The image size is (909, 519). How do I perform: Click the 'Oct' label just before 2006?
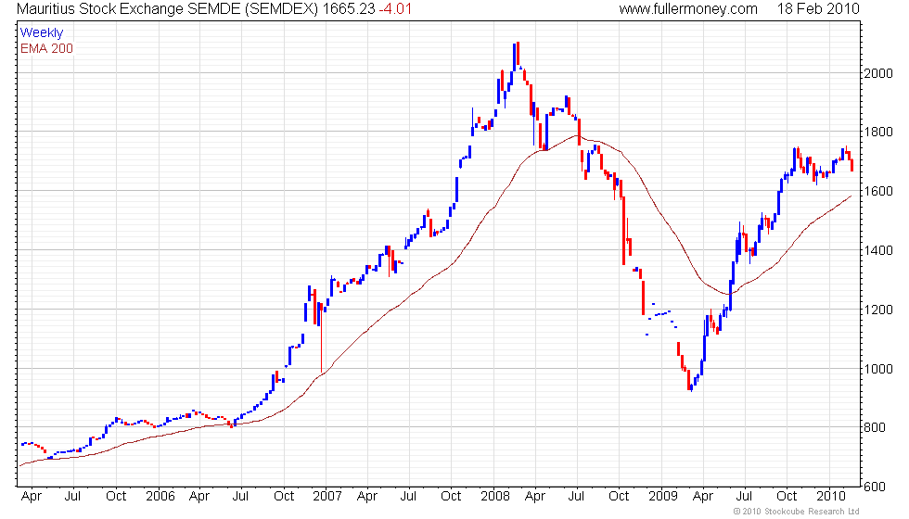[116, 497]
